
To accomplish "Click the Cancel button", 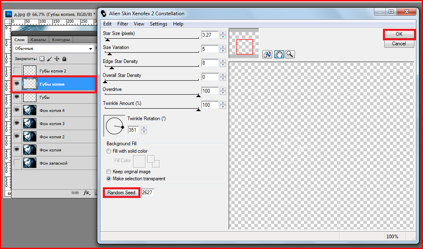I will pos(399,44).
